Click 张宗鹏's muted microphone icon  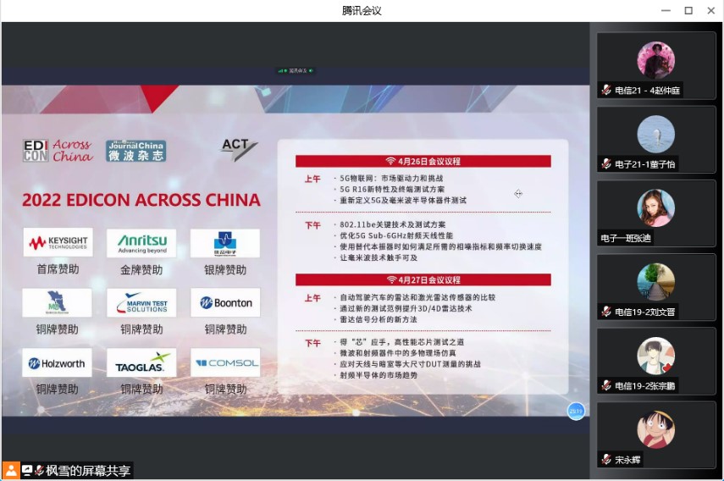[x=606, y=386]
